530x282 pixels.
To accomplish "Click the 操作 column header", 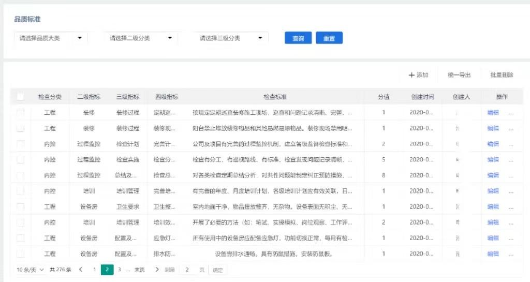I will click(x=502, y=97).
